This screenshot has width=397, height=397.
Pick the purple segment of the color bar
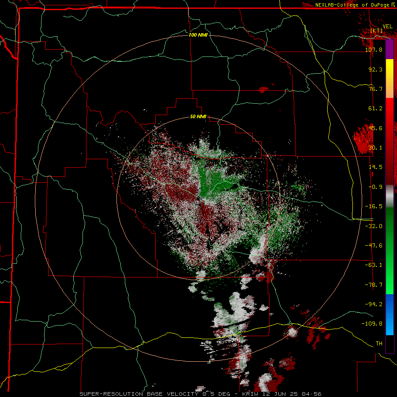tap(390, 49)
